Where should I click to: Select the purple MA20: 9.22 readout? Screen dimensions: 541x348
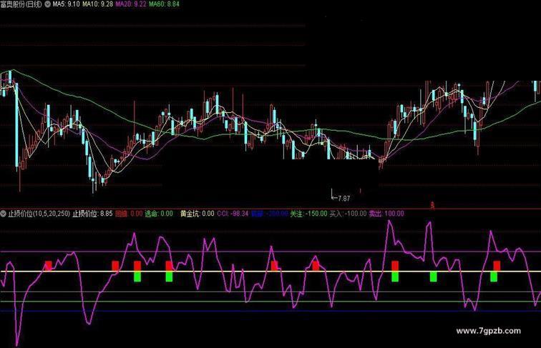click(x=131, y=4)
